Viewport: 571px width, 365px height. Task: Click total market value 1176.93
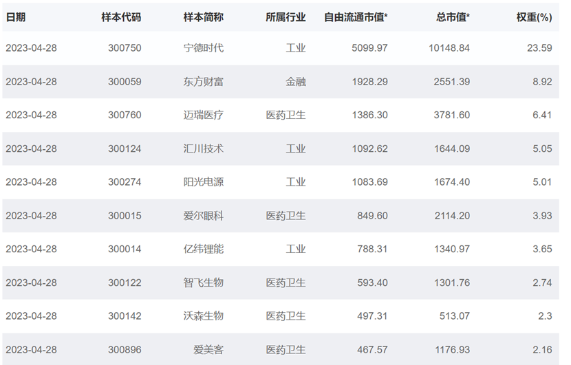pos(452,350)
